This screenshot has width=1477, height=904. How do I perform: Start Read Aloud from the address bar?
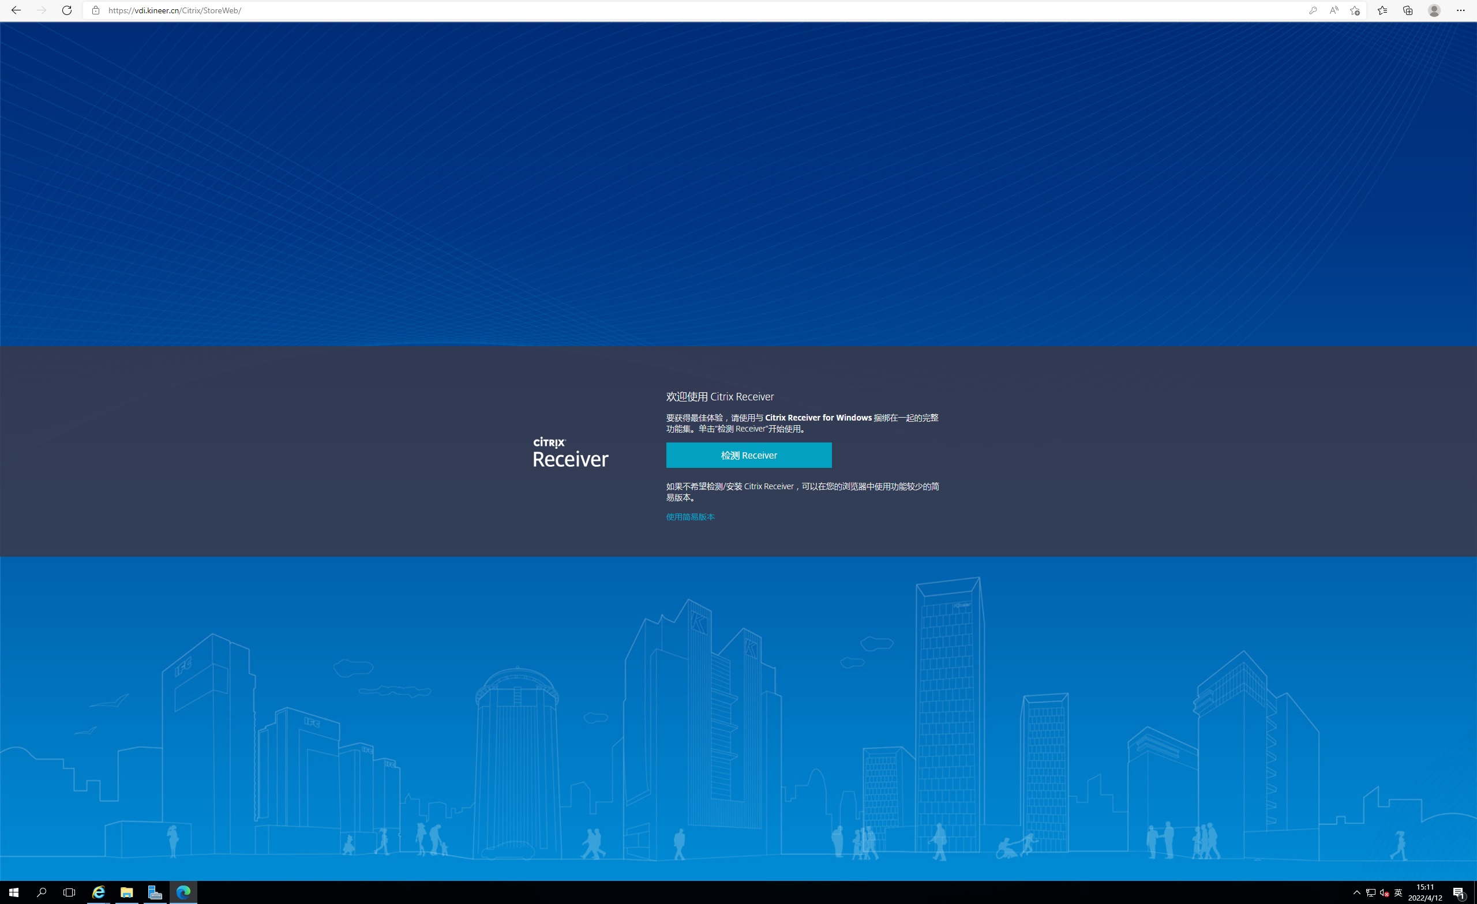pos(1334,10)
